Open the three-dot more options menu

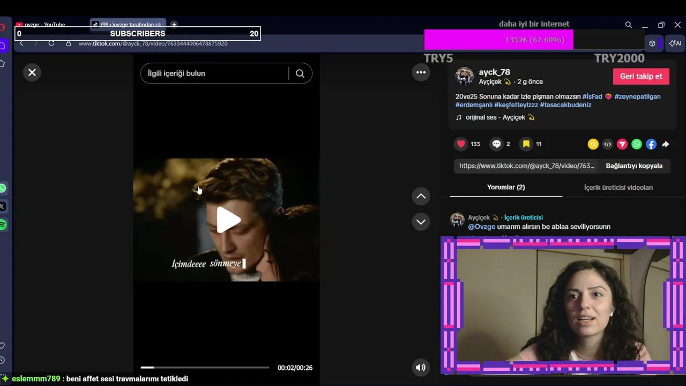coord(421,72)
